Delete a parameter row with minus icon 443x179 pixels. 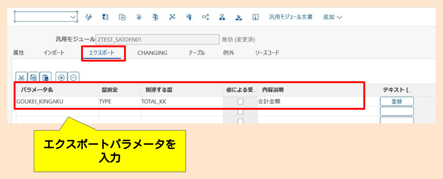(x=73, y=77)
